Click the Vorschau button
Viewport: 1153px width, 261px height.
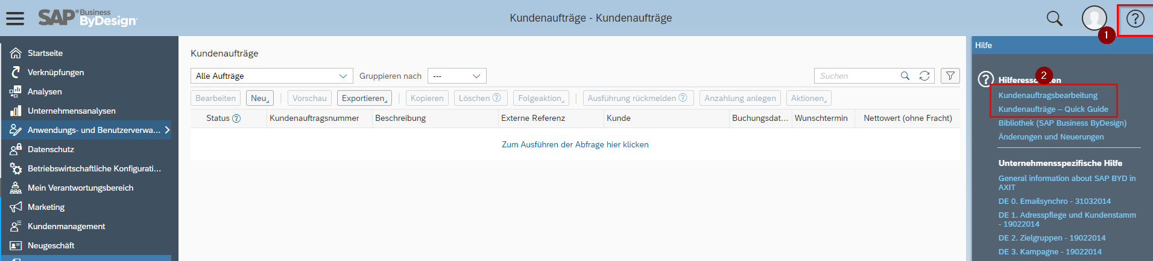309,98
